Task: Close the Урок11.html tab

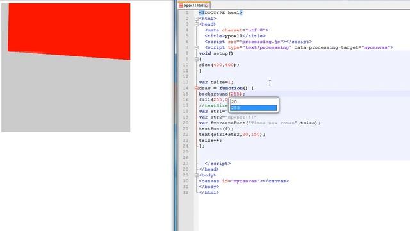Action: [206, 5]
